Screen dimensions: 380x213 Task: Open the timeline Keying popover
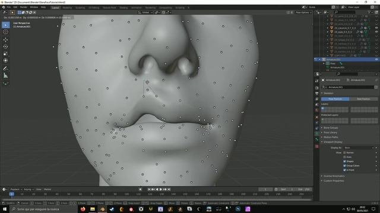(28, 189)
